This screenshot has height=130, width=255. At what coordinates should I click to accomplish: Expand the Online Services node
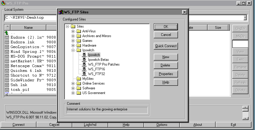[73, 83]
